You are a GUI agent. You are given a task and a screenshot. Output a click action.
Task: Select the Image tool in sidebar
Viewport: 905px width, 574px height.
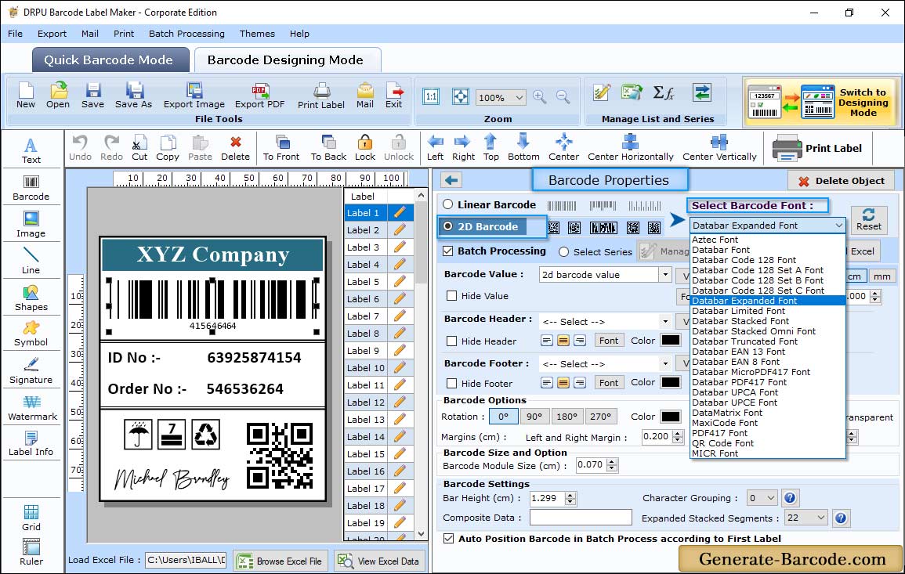tap(31, 225)
